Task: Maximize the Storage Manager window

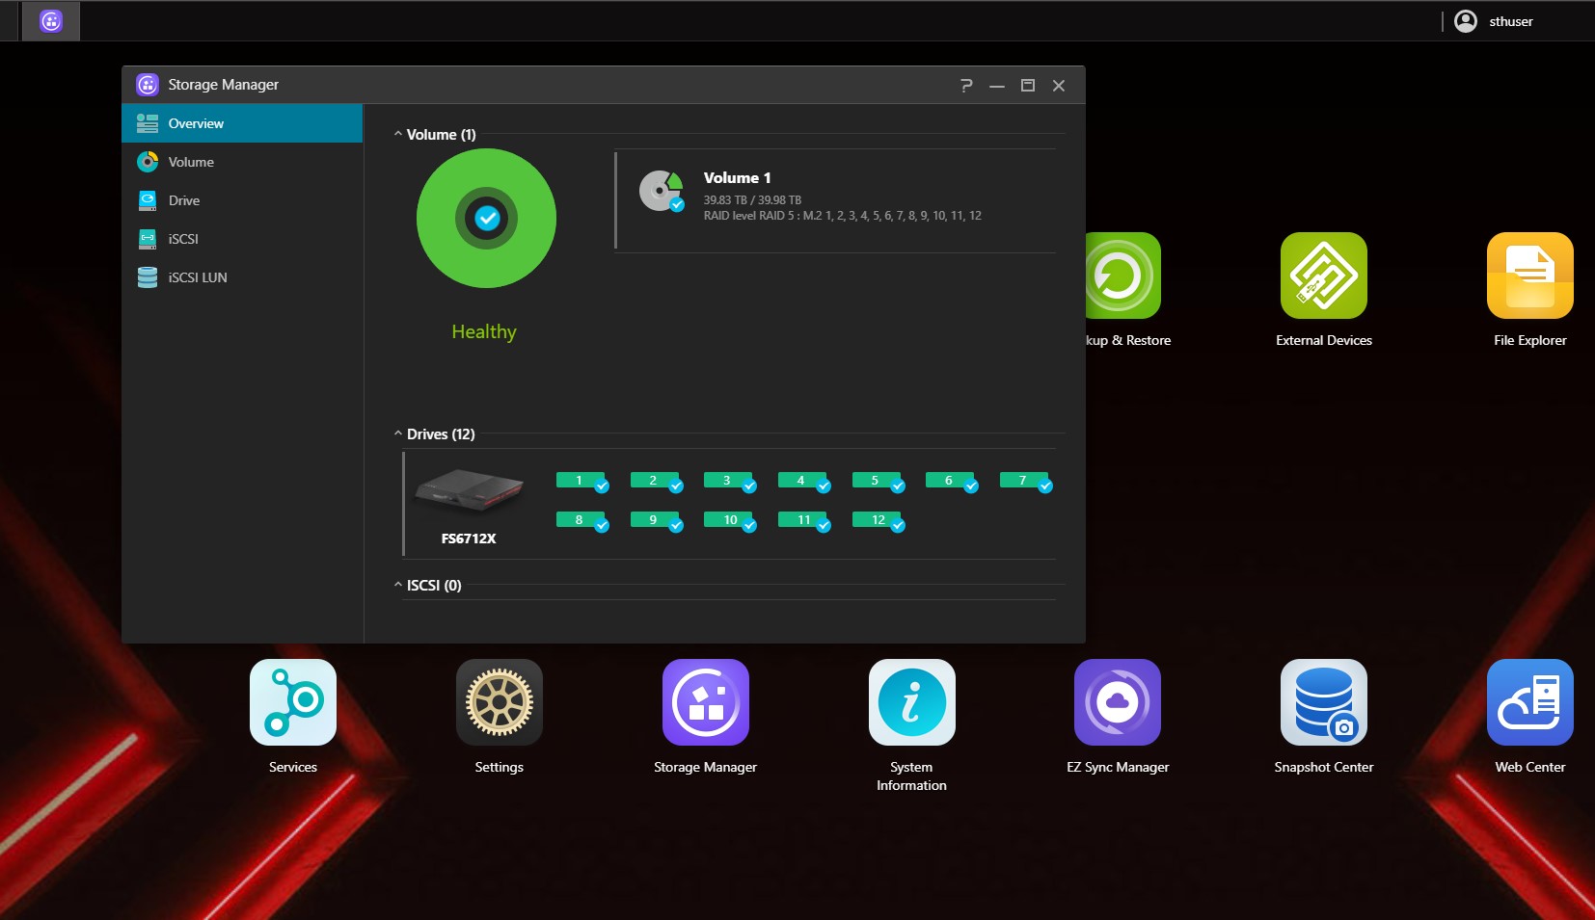Action: coord(1028,86)
